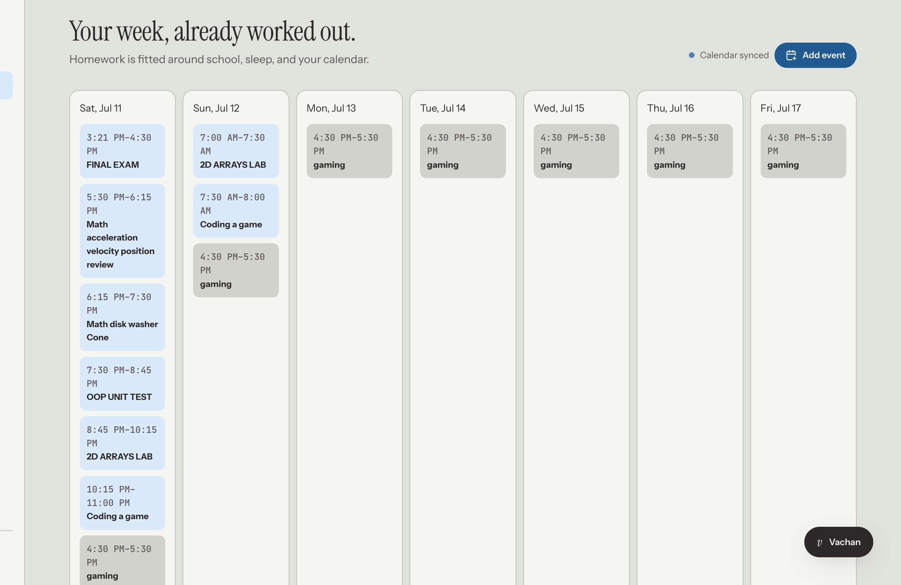Open Sunday's 2D ARRAYS LAB at 7:00 AM
Image resolution: width=901 pixels, height=585 pixels.
tap(236, 151)
